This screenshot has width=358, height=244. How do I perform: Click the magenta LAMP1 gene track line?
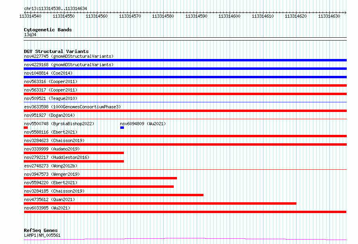tap(185, 239)
